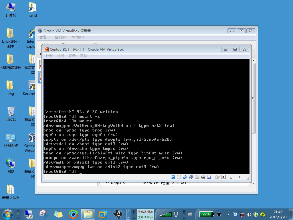The height and width of the screenshot is (220, 293).
Task: Click the VirtualBox manager vertical scrollbar thumb
Action: [254, 98]
